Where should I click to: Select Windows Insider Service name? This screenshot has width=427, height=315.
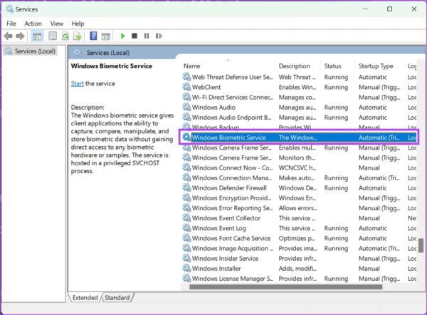[225, 259]
